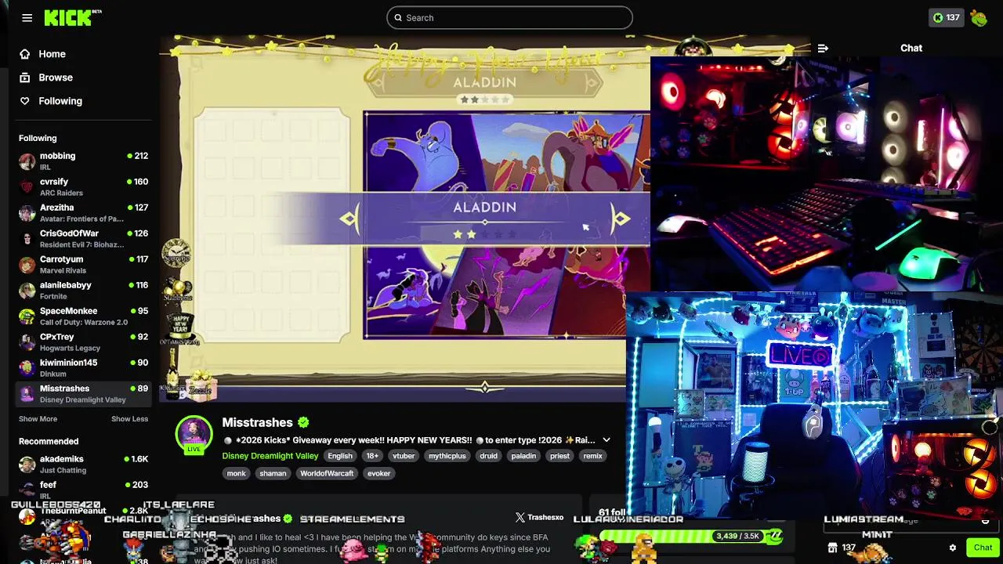The width and height of the screenshot is (1003, 564).
Task: Click Carrotyum's avatar icon
Action: tap(27, 265)
